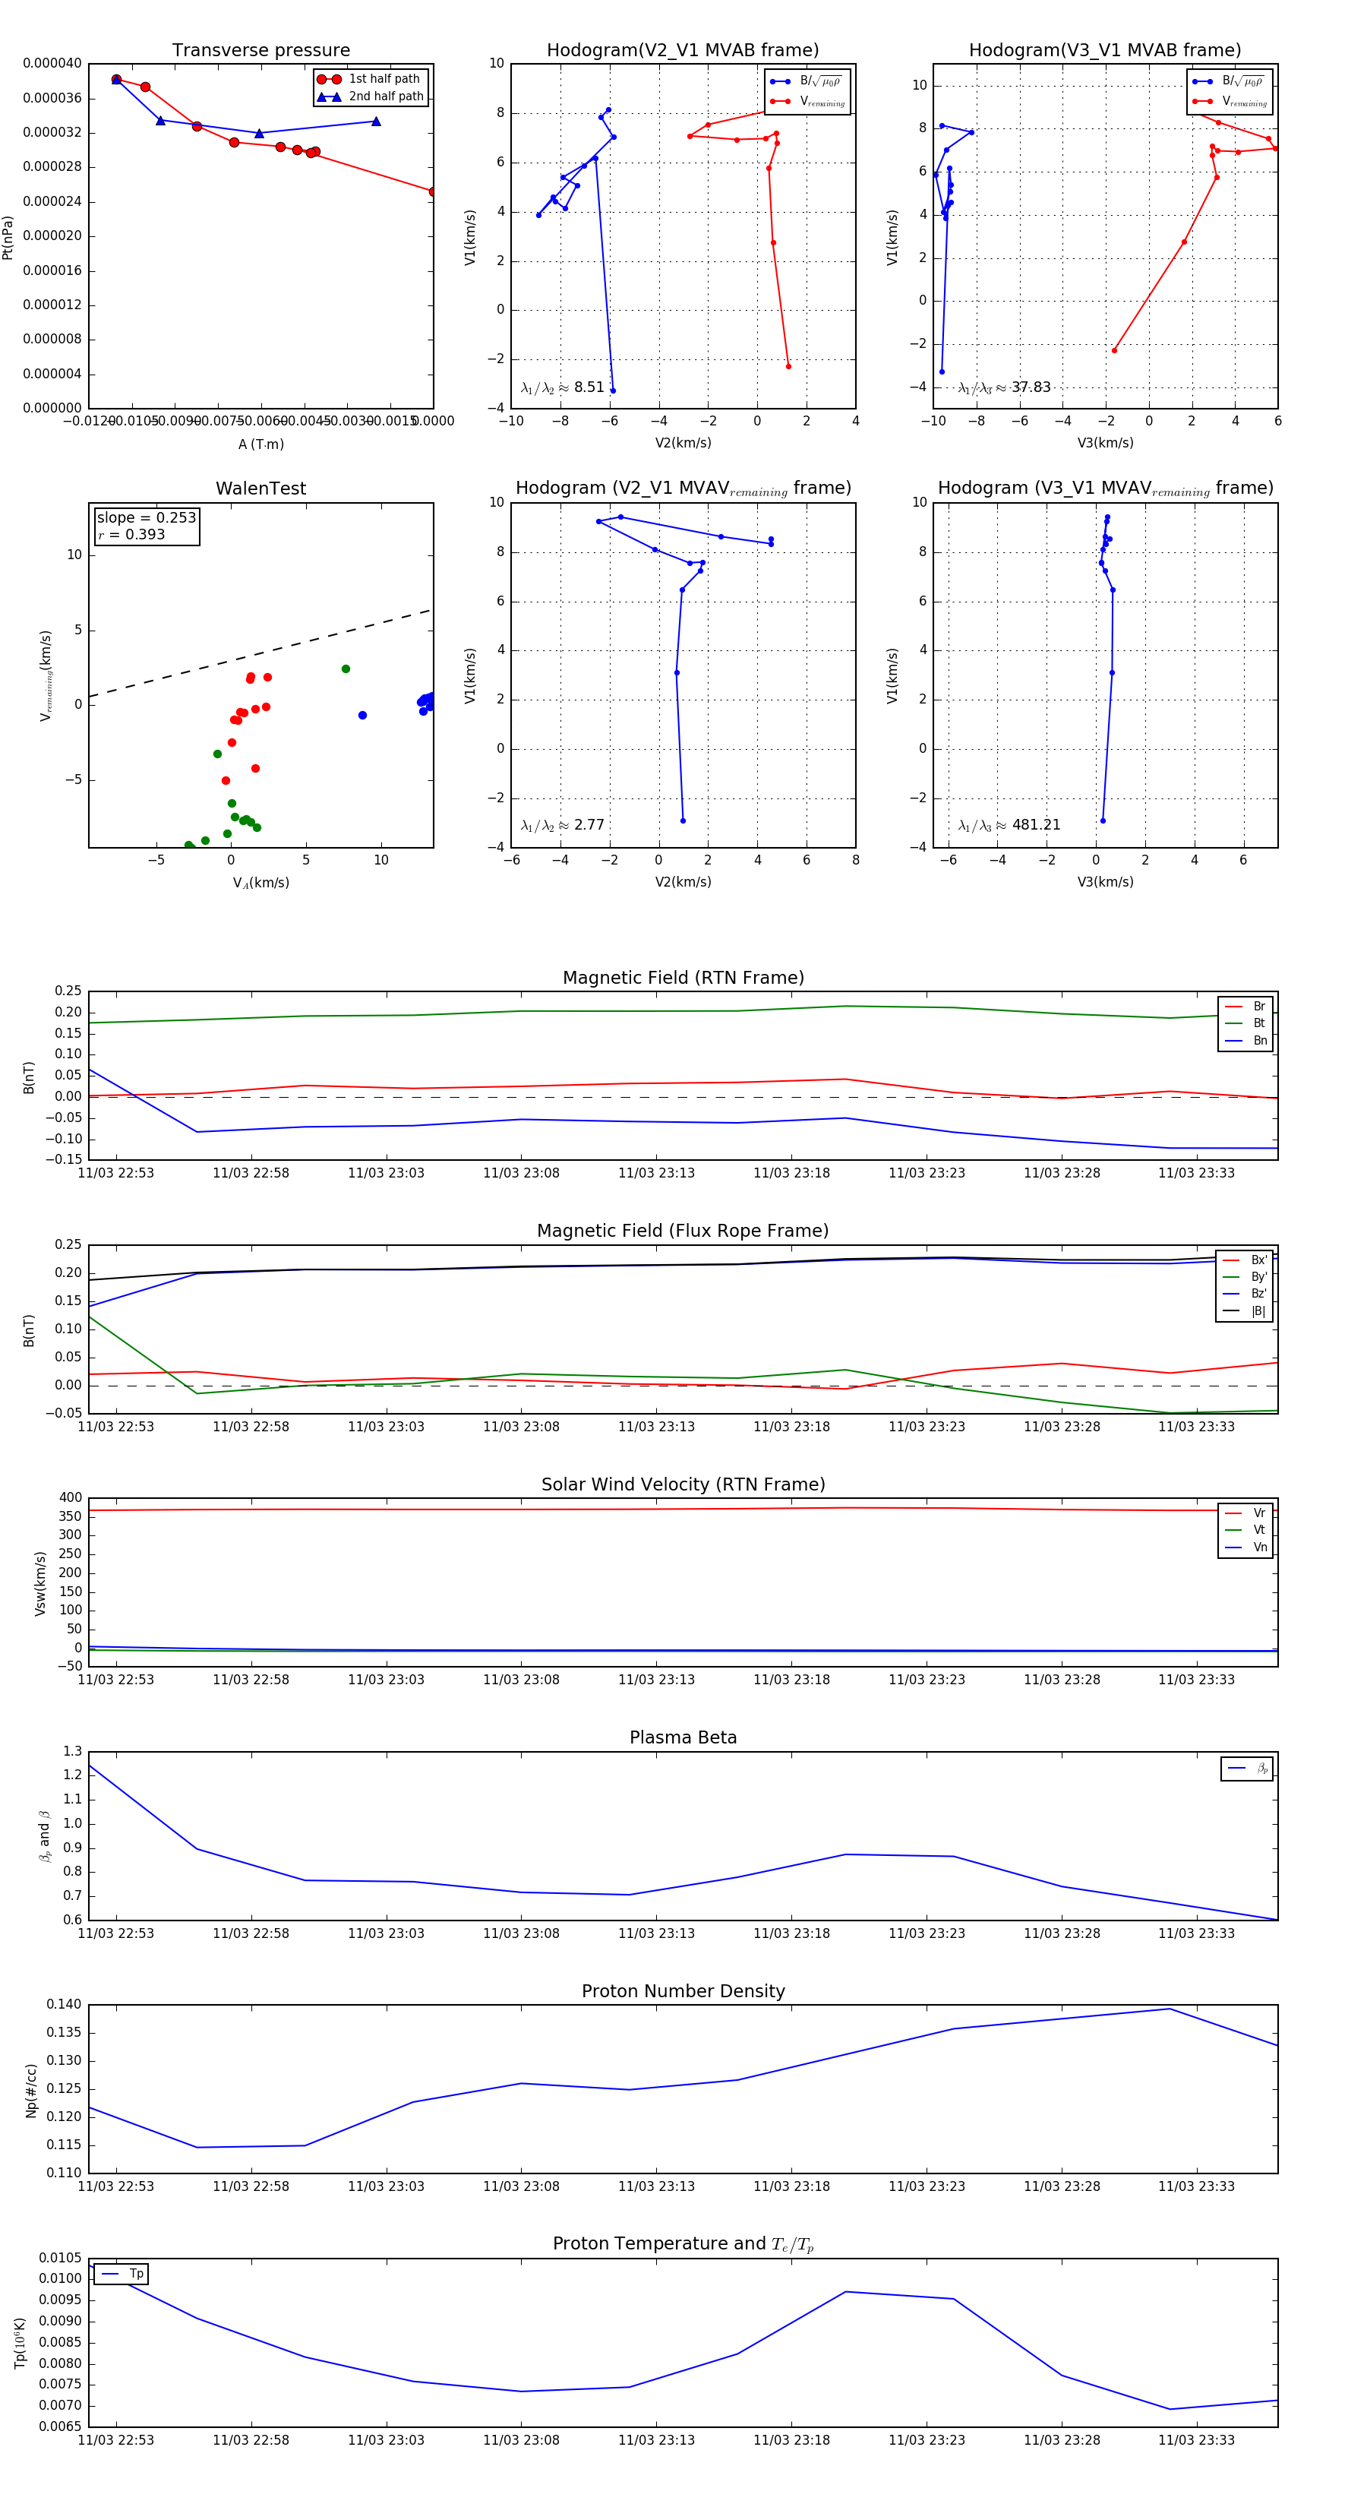This screenshot has height=2507, width=1367.
Task: Click "Bx'" legend entry
Action: (1245, 1260)
